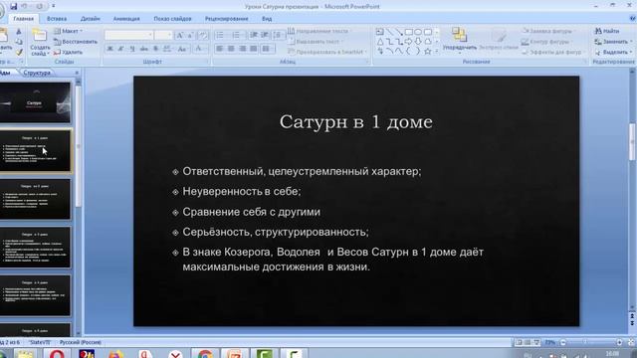Open quick access toolbar customization arrow
This screenshot has width=637, height=358.
click(x=53, y=6)
